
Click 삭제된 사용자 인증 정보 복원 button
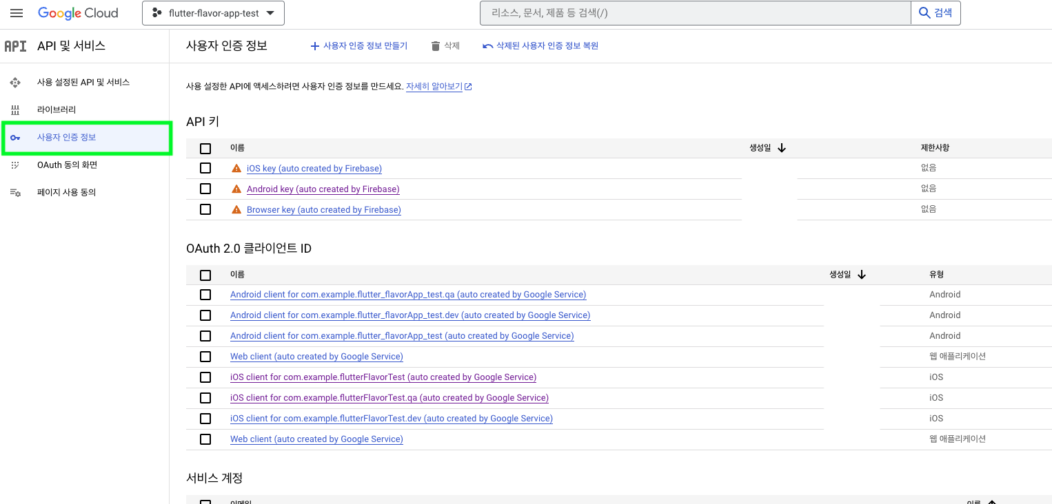click(540, 46)
